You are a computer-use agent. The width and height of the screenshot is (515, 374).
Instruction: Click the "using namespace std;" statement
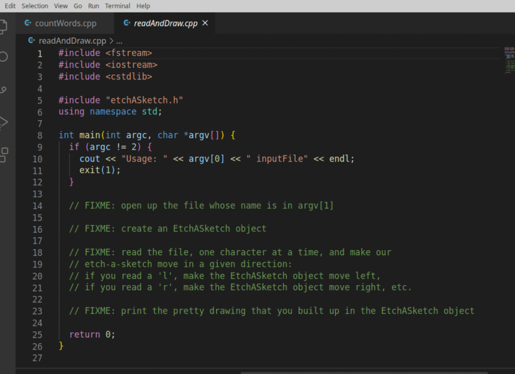click(x=110, y=112)
